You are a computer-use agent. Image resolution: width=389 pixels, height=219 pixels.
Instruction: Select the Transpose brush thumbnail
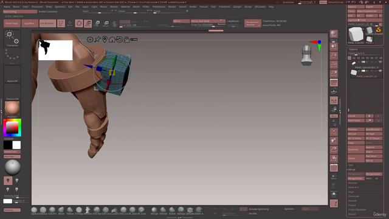point(12,38)
